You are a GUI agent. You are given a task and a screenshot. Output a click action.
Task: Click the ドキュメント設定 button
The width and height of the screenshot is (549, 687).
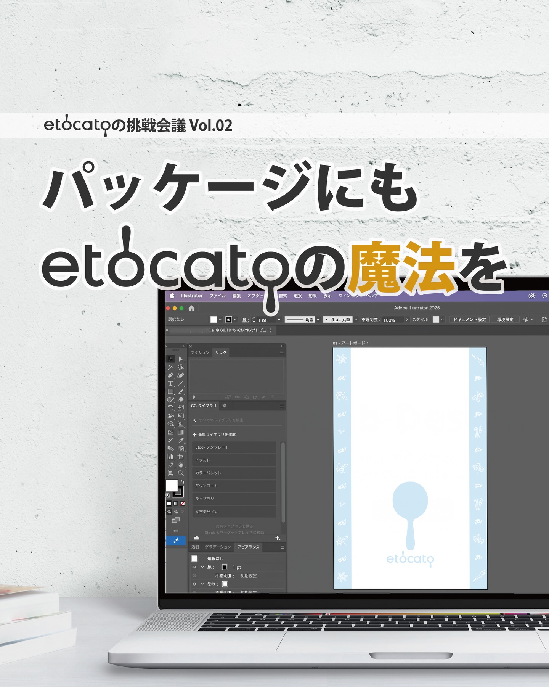(470, 320)
